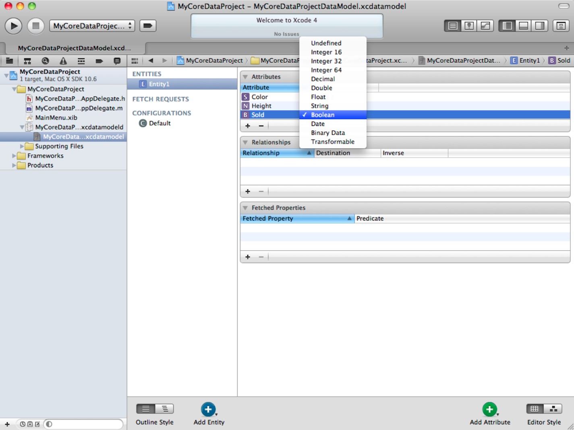Screen dimensions: 574x430
Task: Choose Date from the type menu
Action: [x=333, y=124]
